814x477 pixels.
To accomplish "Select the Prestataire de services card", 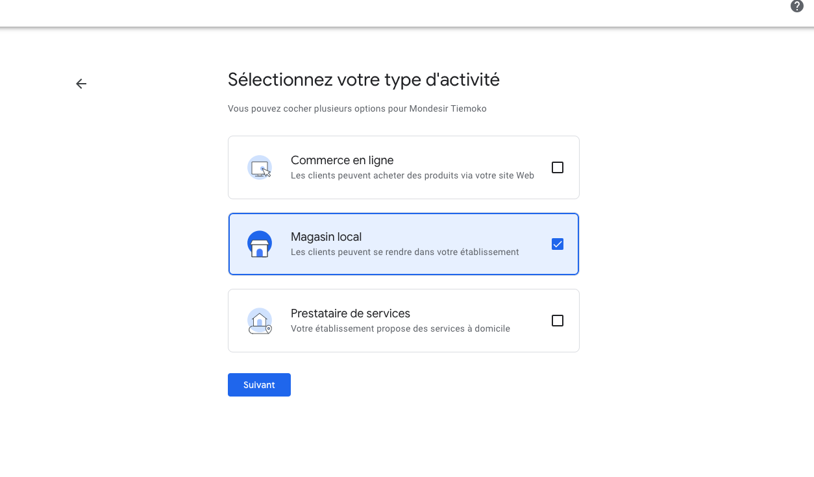I will click(x=403, y=321).
